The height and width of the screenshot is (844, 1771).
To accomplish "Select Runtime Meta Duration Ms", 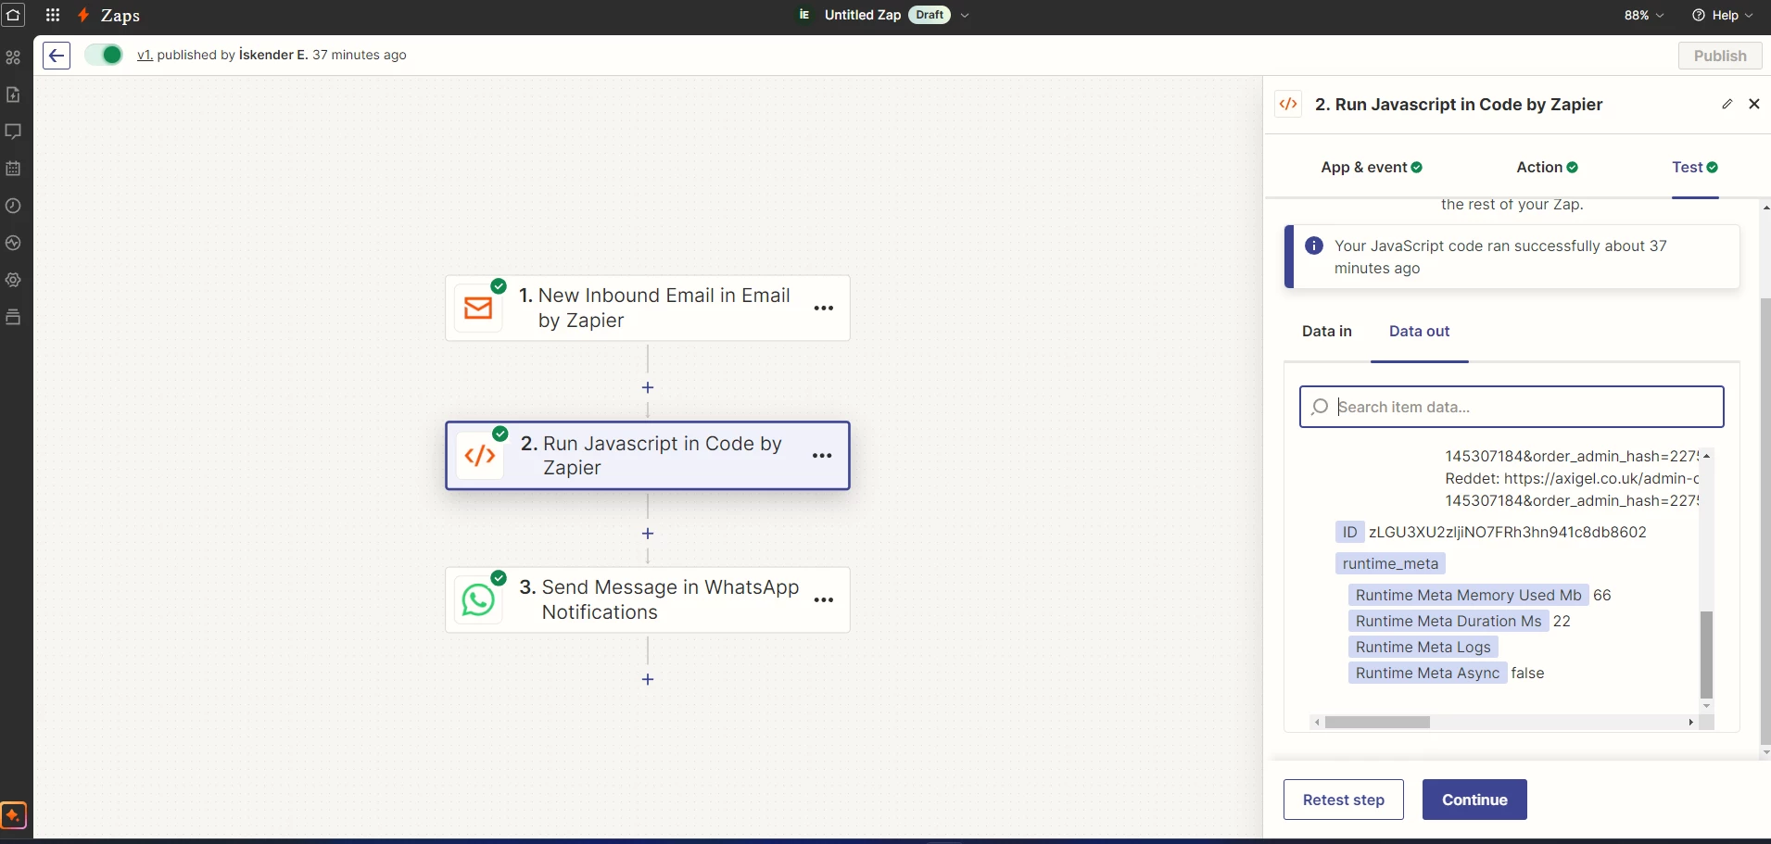I will tap(1448, 621).
